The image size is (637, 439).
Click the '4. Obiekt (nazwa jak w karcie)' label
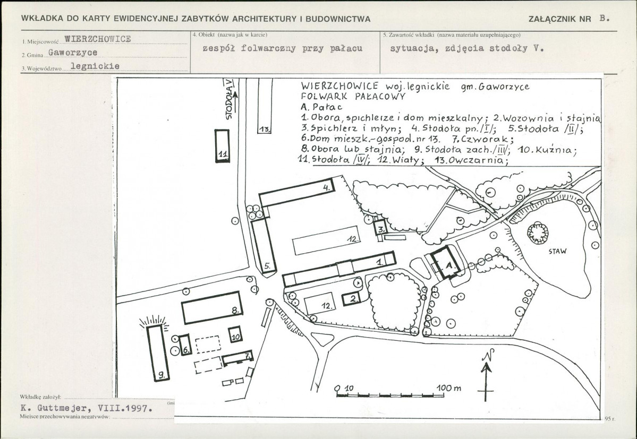(x=230, y=35)
